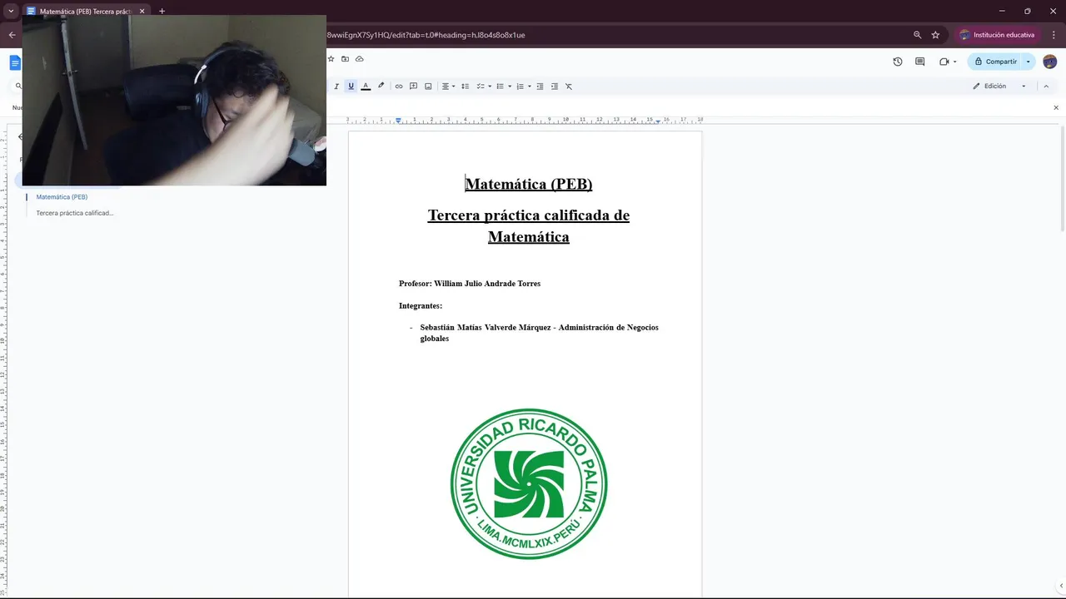Insert an image from the toolbar
Screen dimensions: 1066x599
pos(428,87)
